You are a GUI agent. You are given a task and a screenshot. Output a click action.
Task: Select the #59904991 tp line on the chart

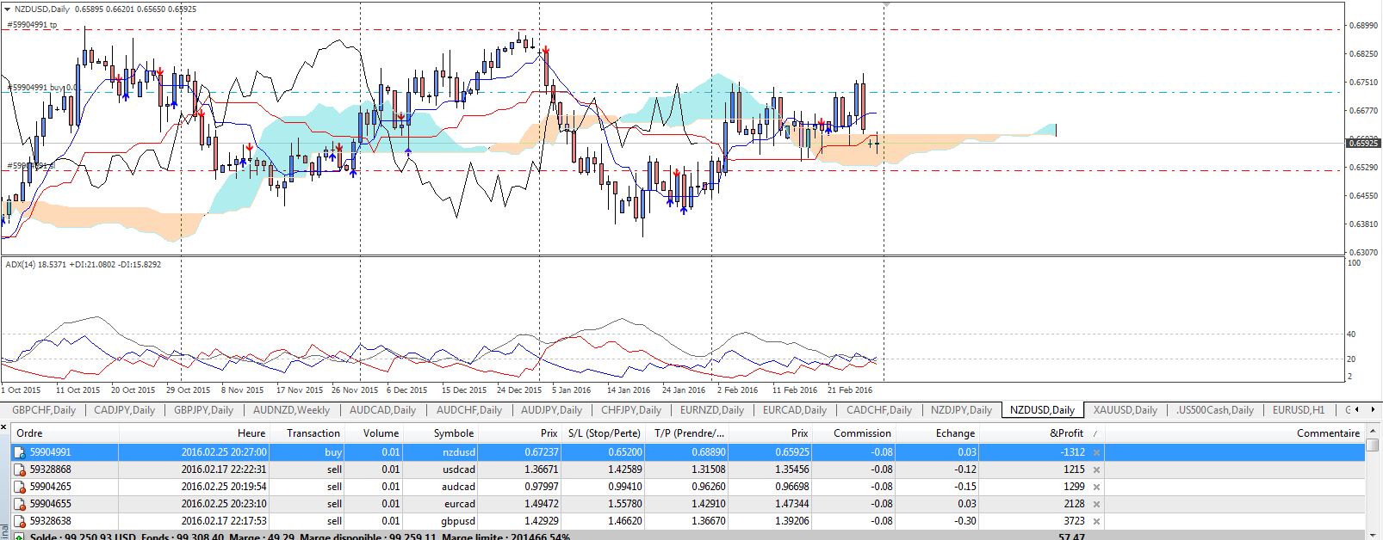pyautogui.click(x=32, y=25)
